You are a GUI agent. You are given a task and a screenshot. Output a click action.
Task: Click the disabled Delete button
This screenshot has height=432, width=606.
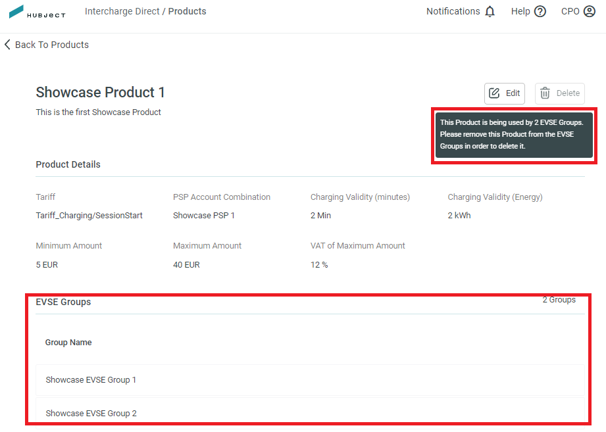tap(560, 93)
